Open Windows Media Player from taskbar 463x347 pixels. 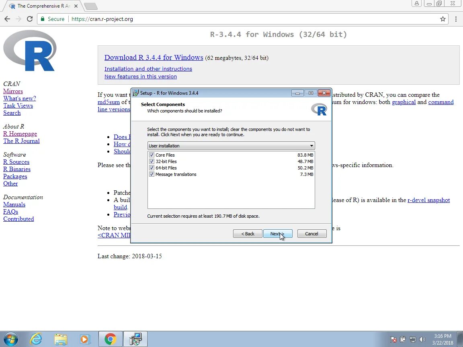point(85,339)
